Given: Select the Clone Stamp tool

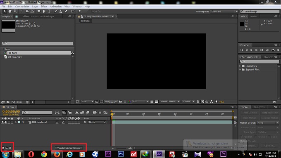Looking at the screenshot, I should point(61,11).
